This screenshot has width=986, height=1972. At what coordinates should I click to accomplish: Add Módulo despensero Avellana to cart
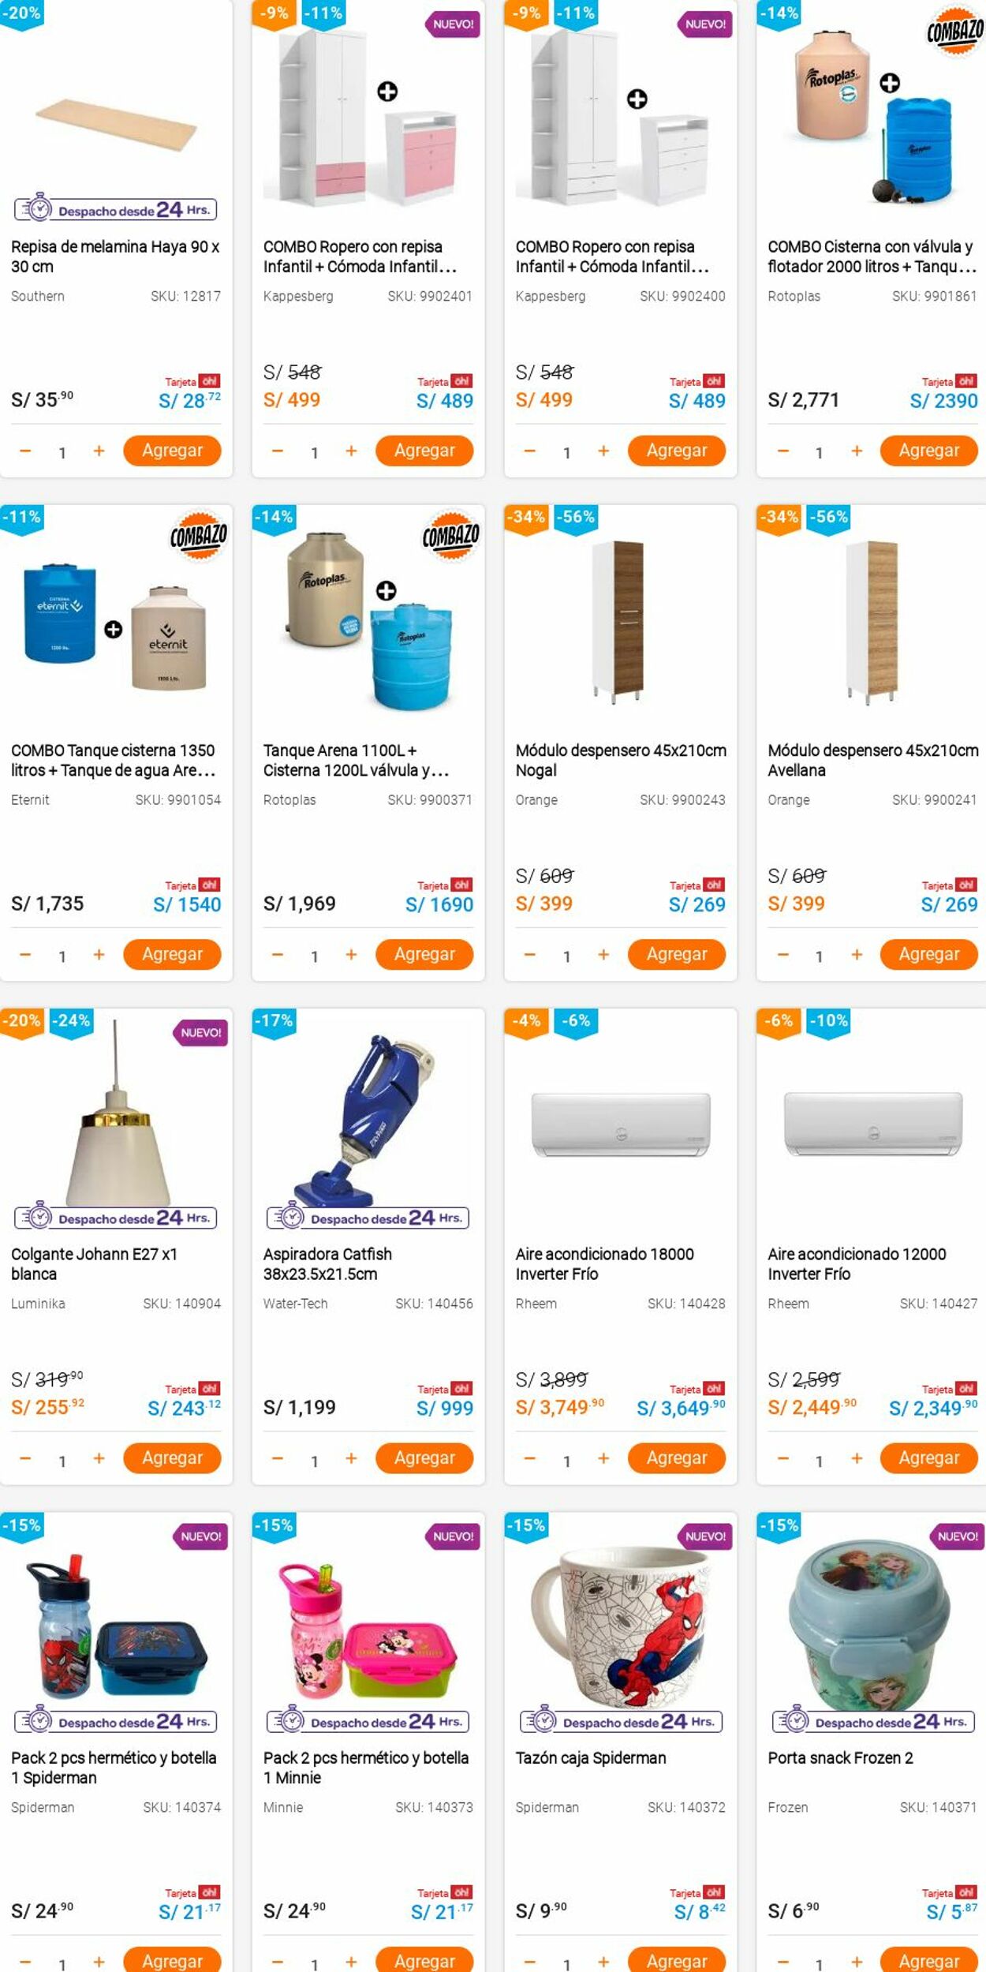point(928,954)
